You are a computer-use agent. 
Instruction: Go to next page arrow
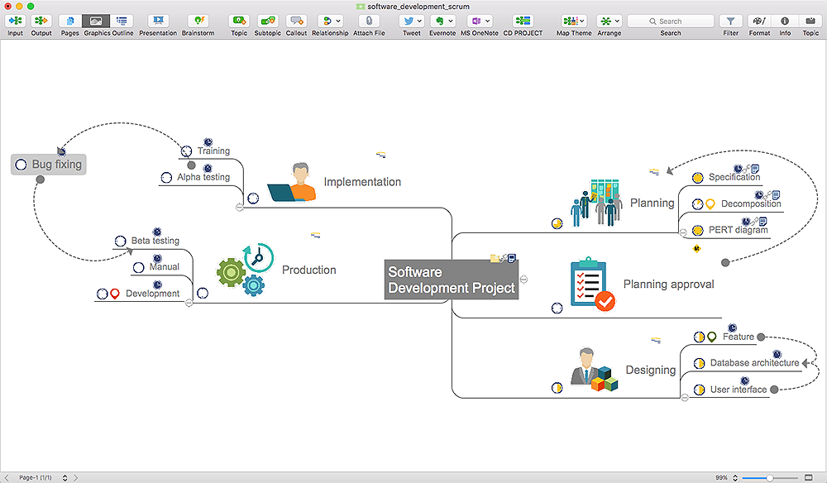pos(76,478)
